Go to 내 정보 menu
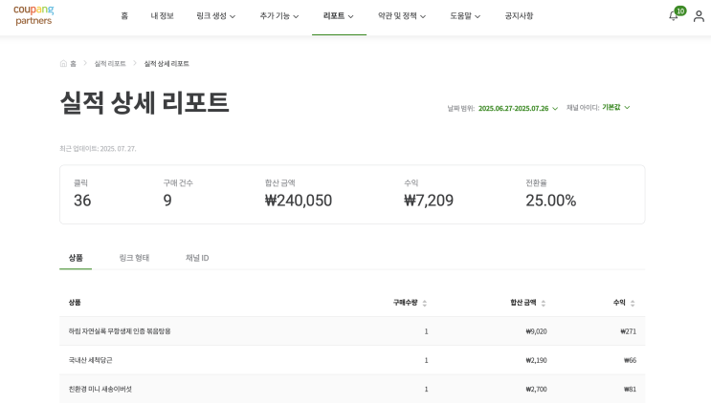Screen dimensions: 711x403 pyautogui.click(x=163, y=16)
